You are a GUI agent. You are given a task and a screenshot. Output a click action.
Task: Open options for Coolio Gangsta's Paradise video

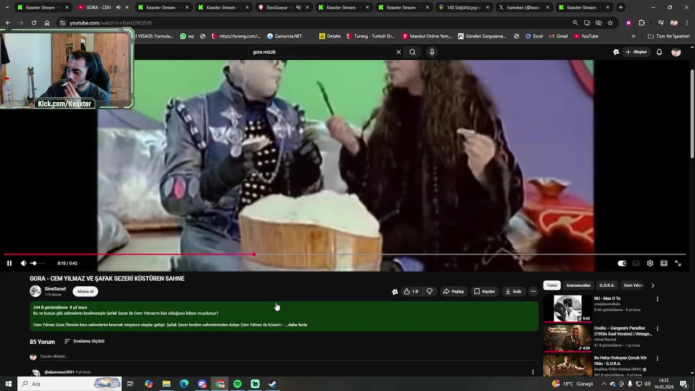pyautogui.click(x=658, y=329)
